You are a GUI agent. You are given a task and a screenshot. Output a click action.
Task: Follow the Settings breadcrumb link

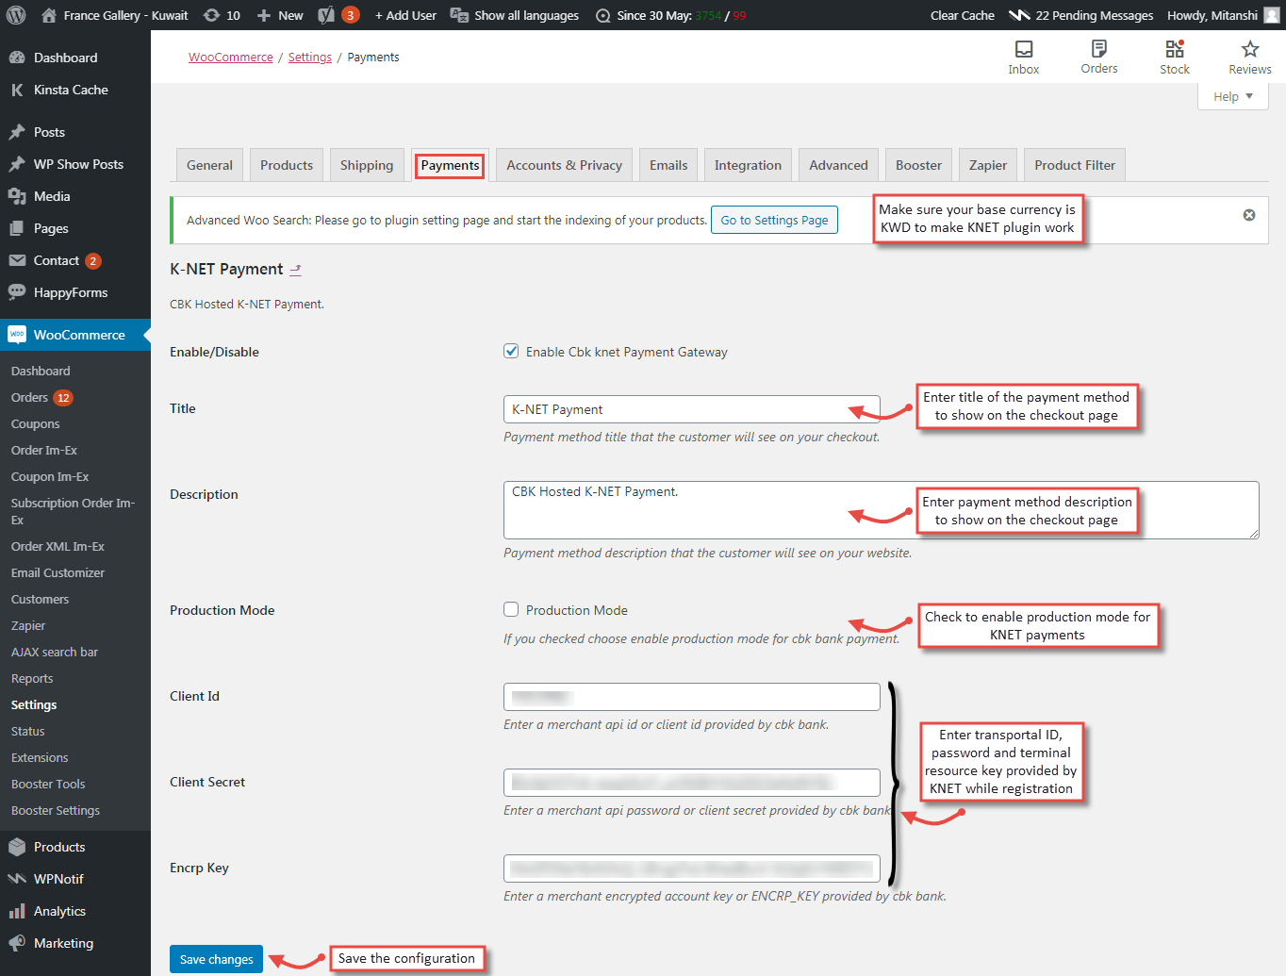pyautogui.click(x=310, y=58)
